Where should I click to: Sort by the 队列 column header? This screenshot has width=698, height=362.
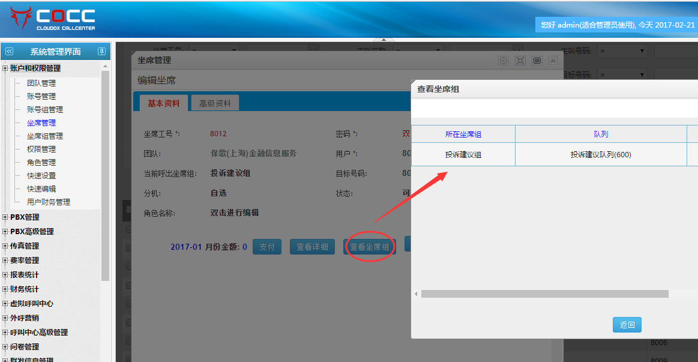pyautogui.click(x=601, y=134)
